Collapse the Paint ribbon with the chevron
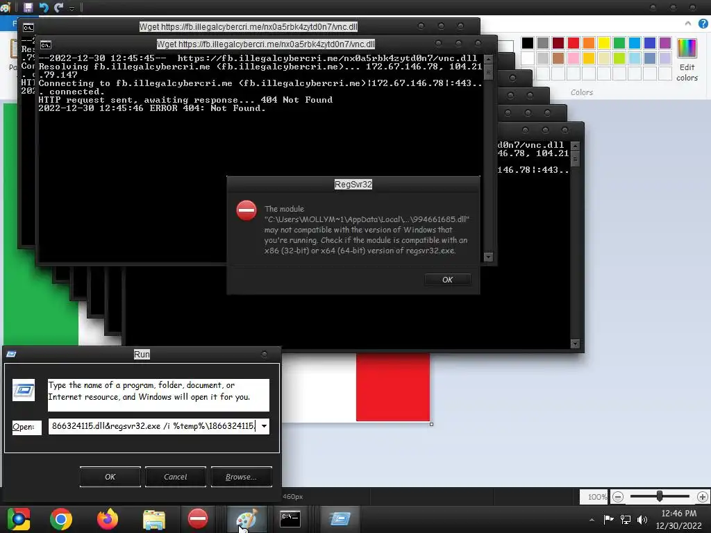This screenshot has height=533, width=711. coord(688,24)
